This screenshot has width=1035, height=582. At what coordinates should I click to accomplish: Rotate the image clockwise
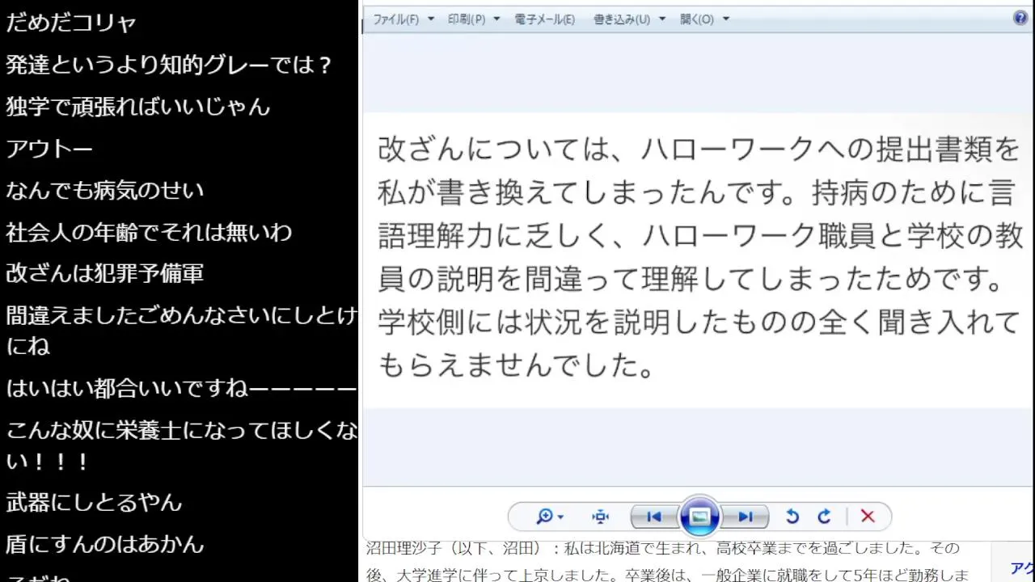click(824, 517)
